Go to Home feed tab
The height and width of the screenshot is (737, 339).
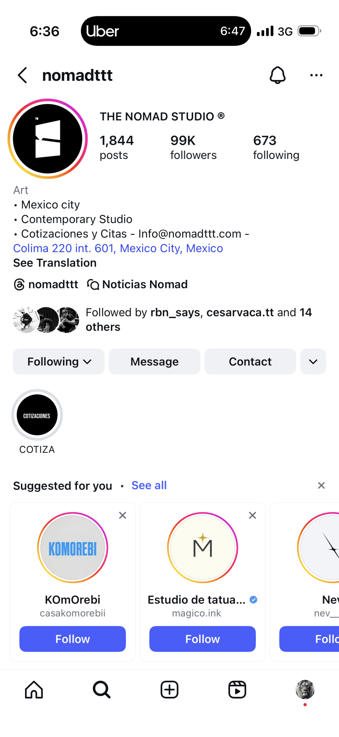tap(34, 689)
